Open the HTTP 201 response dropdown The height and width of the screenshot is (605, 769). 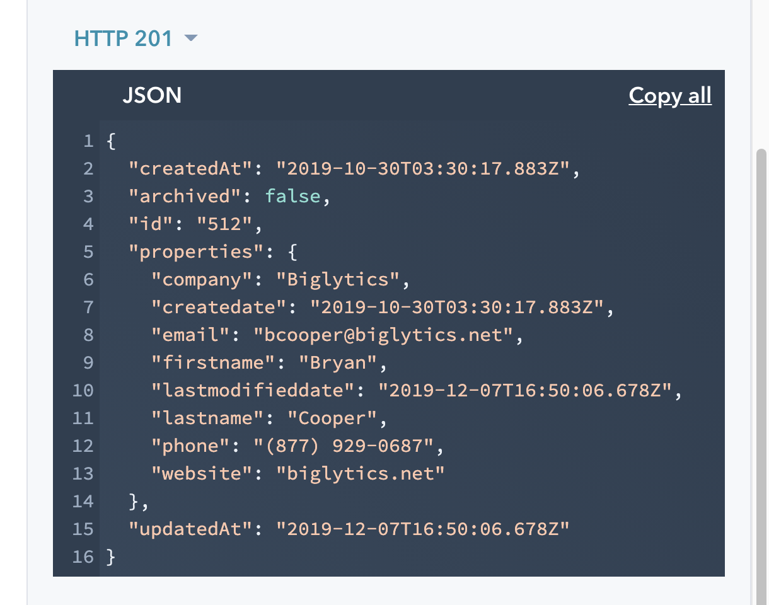pos(136,38)
